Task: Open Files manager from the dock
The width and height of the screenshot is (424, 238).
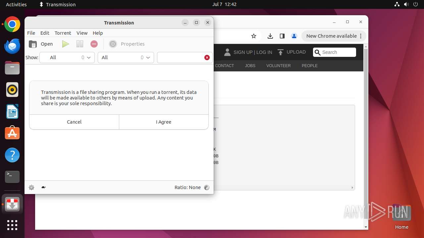Action: click(12, 68)
